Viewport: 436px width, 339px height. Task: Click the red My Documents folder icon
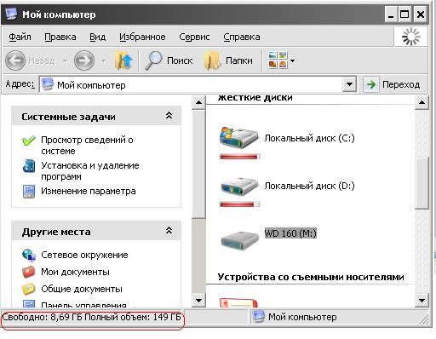coord(29,272)
